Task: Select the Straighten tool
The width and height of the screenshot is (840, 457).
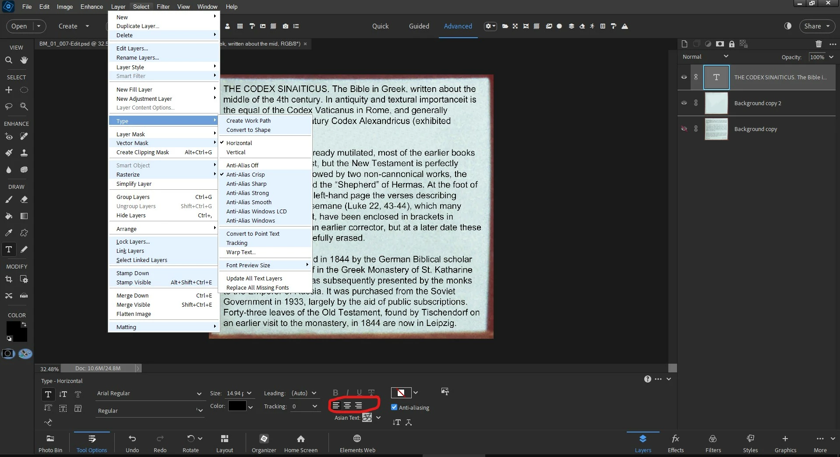Action: coord(24,296)
